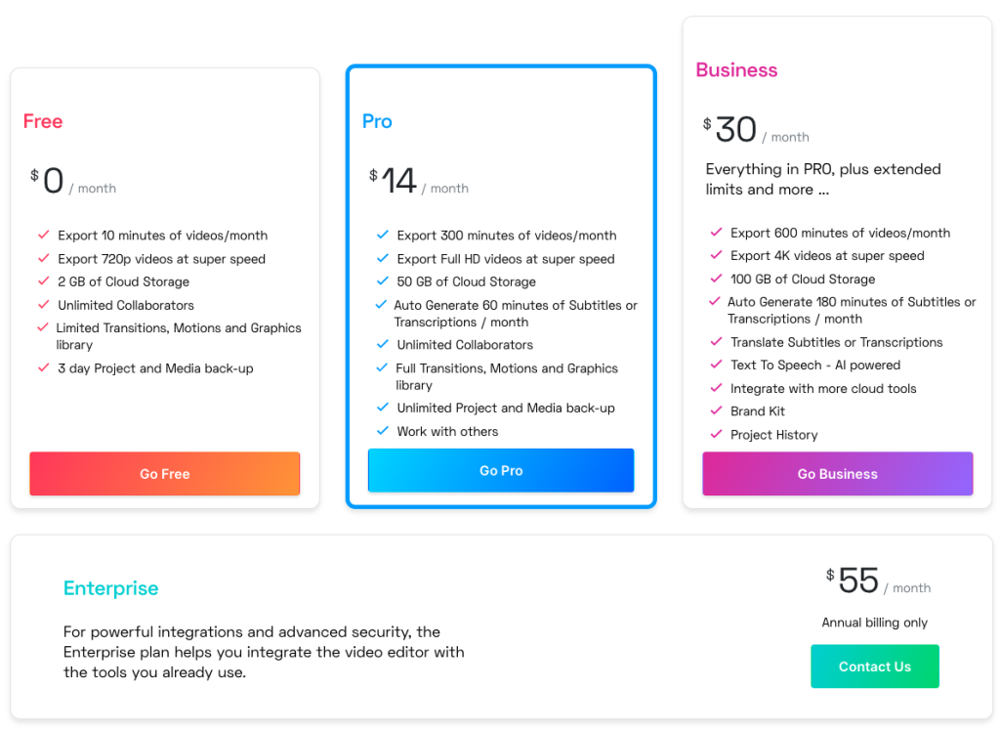Choose the Go Business button
This screenshot has width=1000, height=732.
coord(837,474)
